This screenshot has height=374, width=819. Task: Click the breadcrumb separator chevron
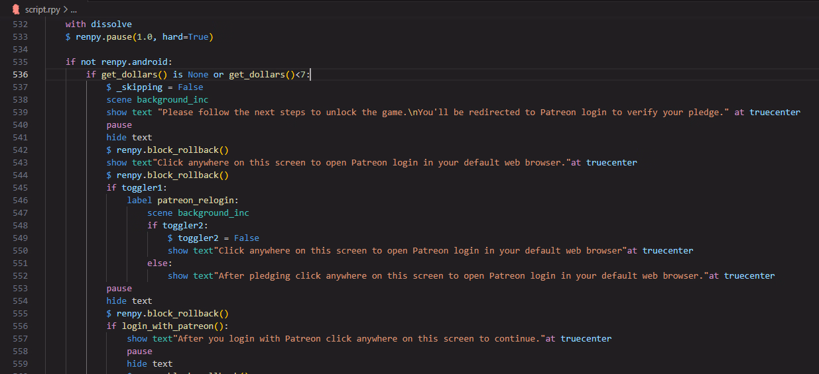point(64,10)
